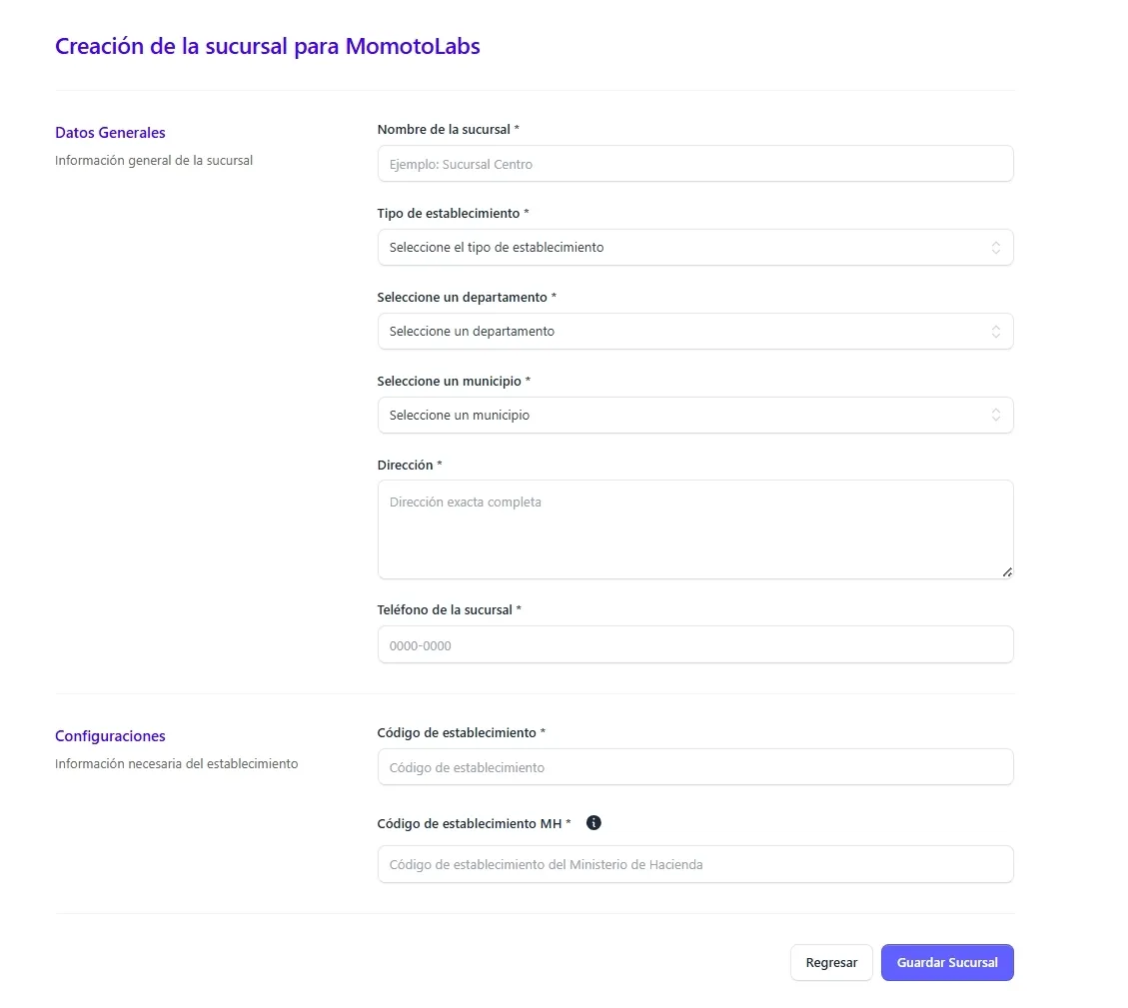
Task: Click the chevron on Tipo de establecimiento selector
Action: (995, 247)
